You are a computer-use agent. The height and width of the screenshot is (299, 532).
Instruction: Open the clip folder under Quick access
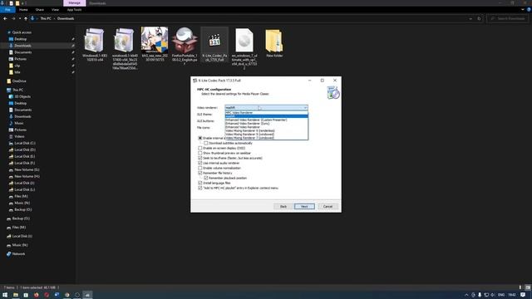coord(17,66)
